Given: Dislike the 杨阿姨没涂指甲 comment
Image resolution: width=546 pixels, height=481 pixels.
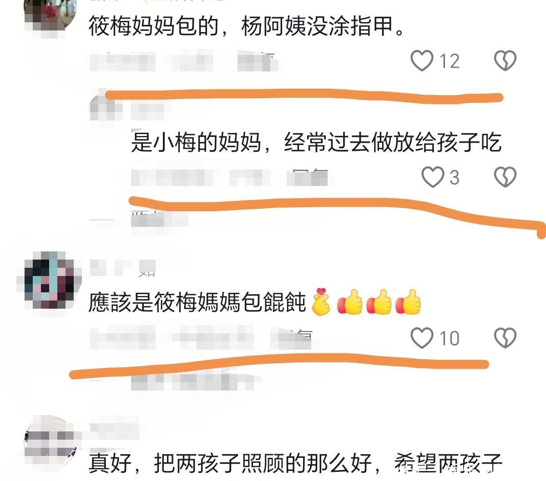Looking at the screenshot, I should (x=505, y=60).
